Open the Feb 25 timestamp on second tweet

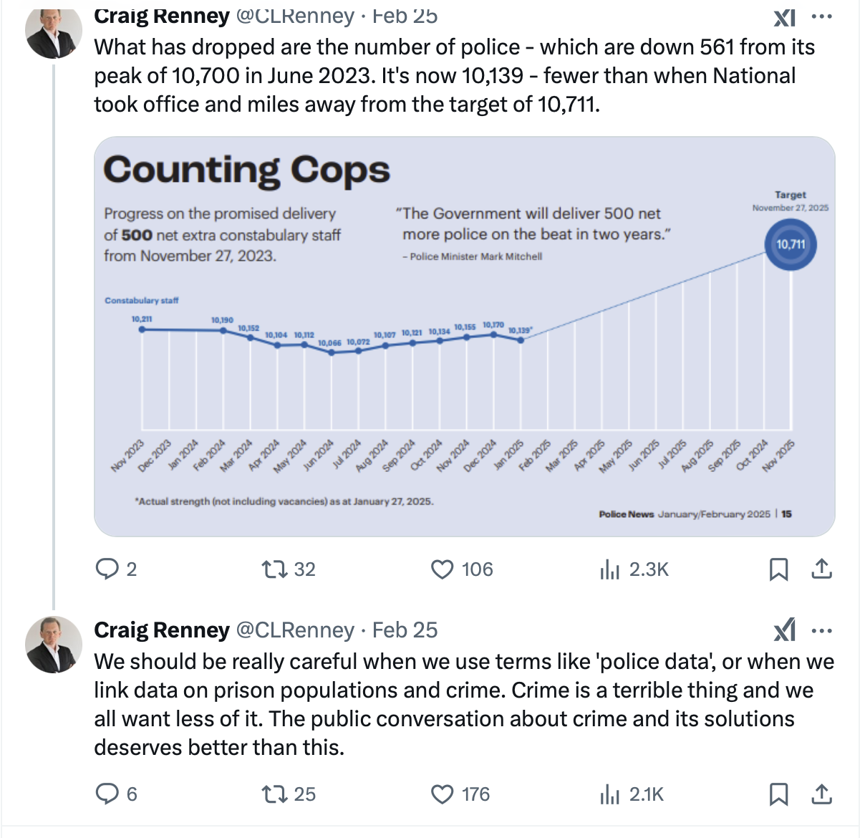tap(405, 630)
